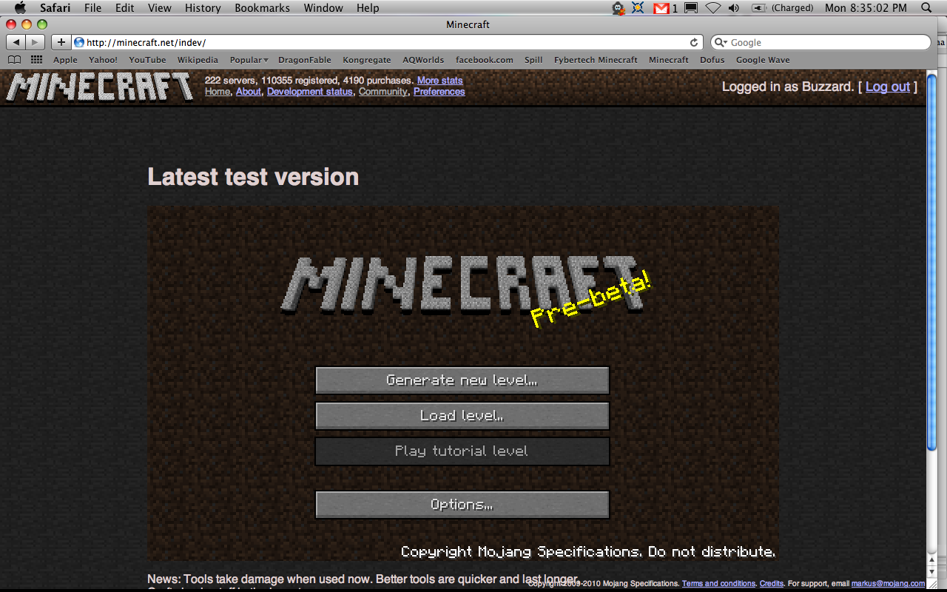Image resolution: width=947 pixels, height=592 pixels.
Task: Open the Dofus bookmark
Action: [x=712, y=60]
